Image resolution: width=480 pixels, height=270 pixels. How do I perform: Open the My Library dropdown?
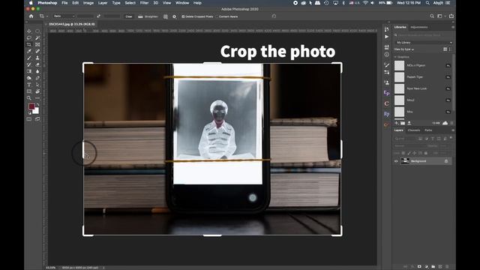coord(424,43)
